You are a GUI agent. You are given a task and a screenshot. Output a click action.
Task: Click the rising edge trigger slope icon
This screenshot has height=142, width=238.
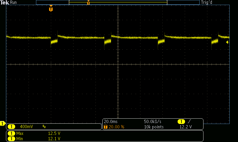coord(189,121)
